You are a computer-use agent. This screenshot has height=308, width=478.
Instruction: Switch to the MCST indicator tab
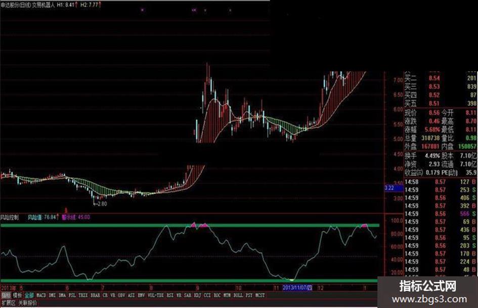pos(260,295)
